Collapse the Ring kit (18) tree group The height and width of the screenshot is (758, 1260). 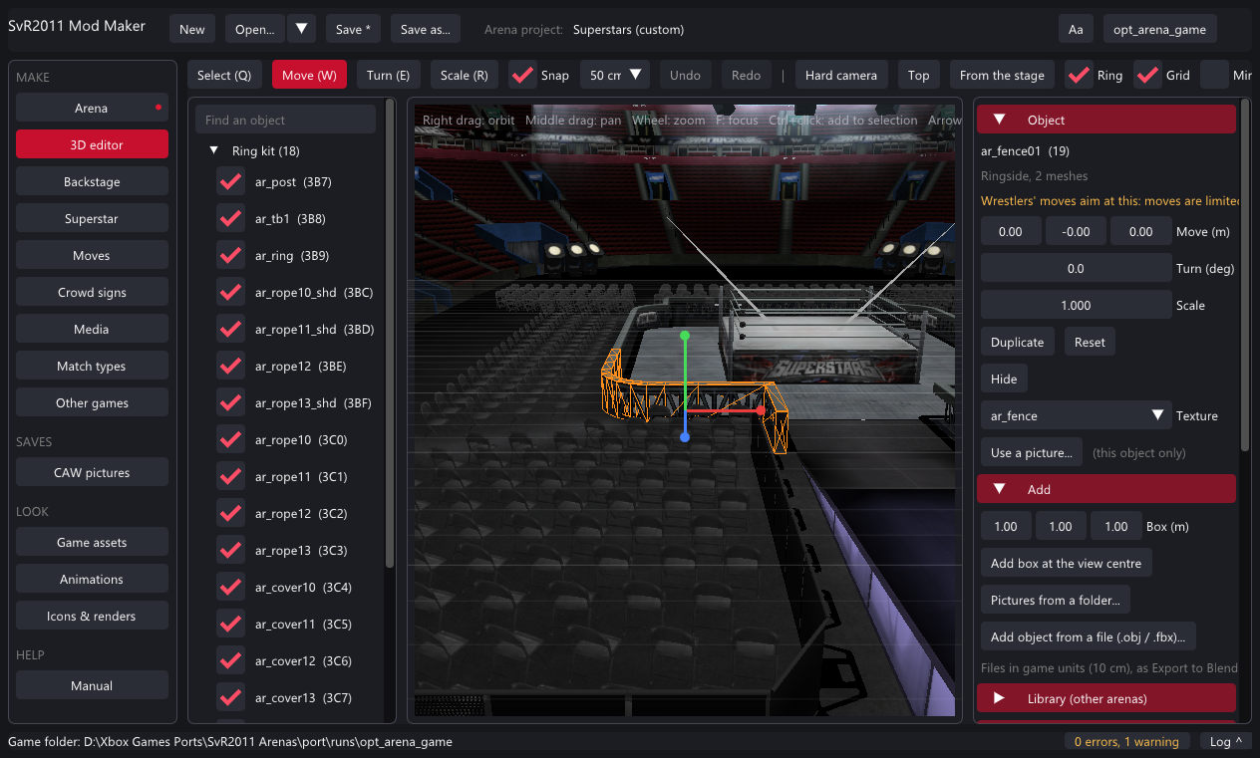pyautogui.click(x=213, y=151)
